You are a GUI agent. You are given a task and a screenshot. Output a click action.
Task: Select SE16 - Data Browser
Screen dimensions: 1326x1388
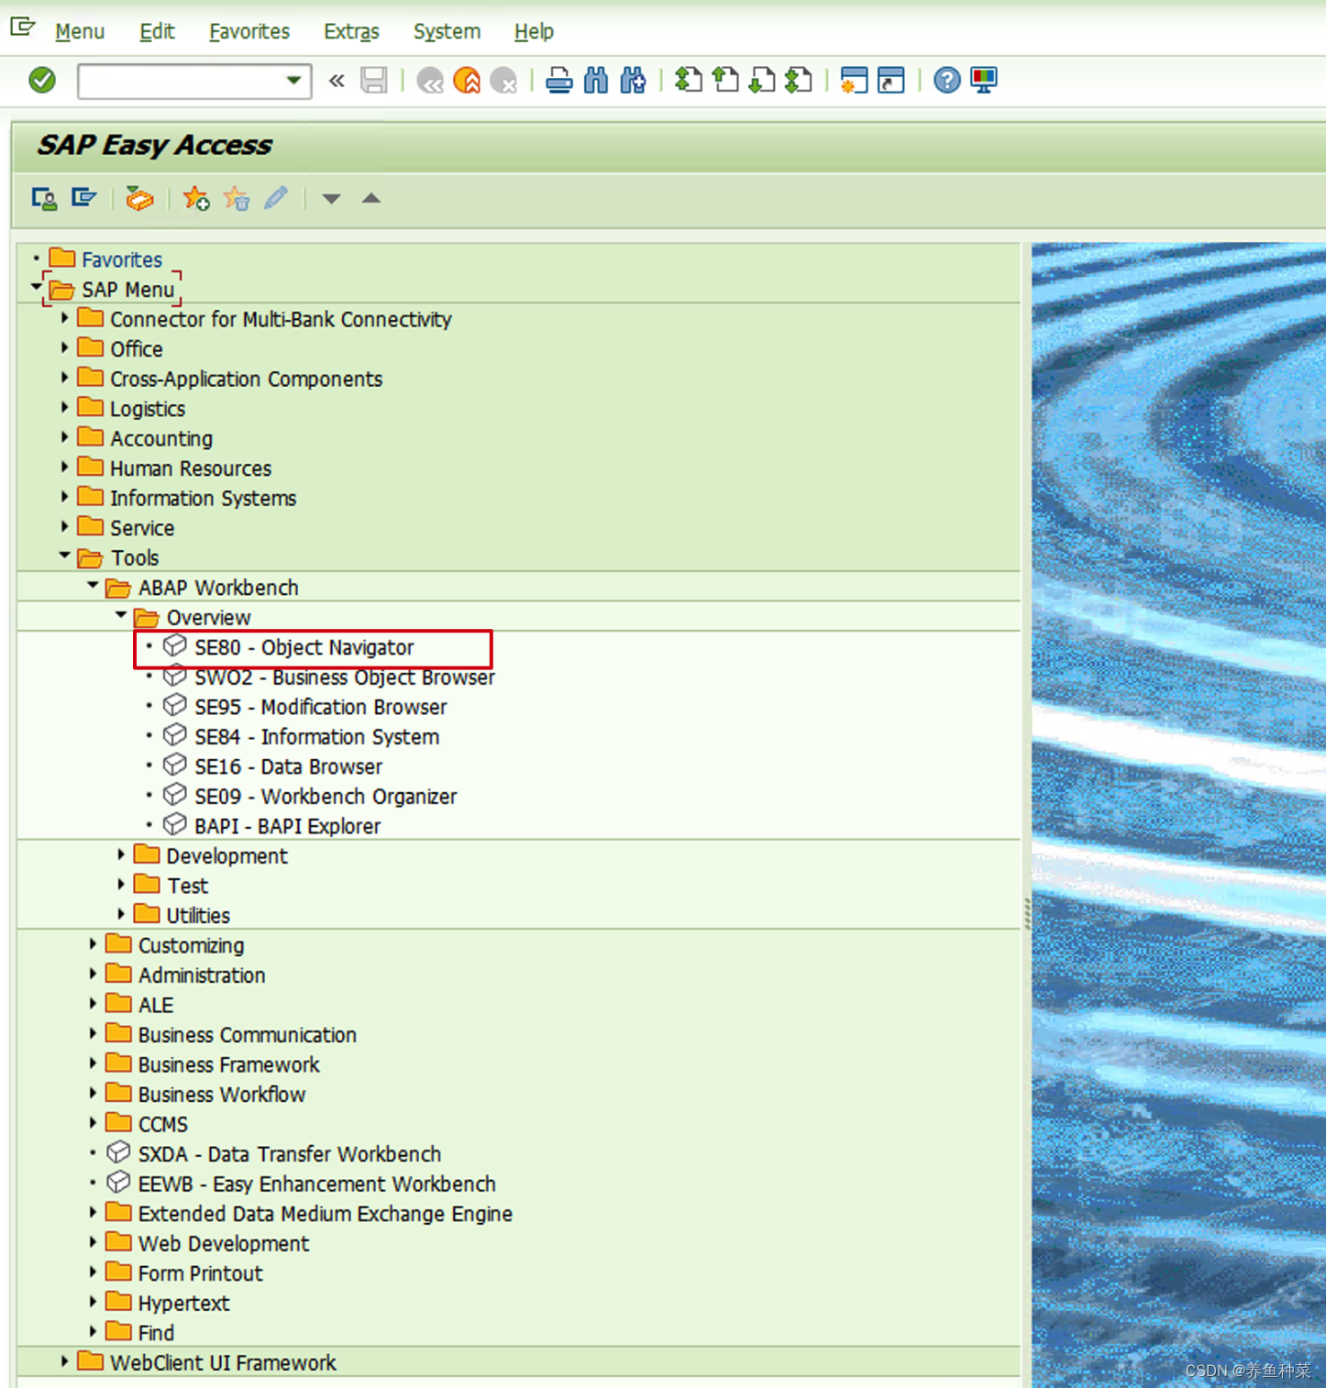[x=288, y=766]
